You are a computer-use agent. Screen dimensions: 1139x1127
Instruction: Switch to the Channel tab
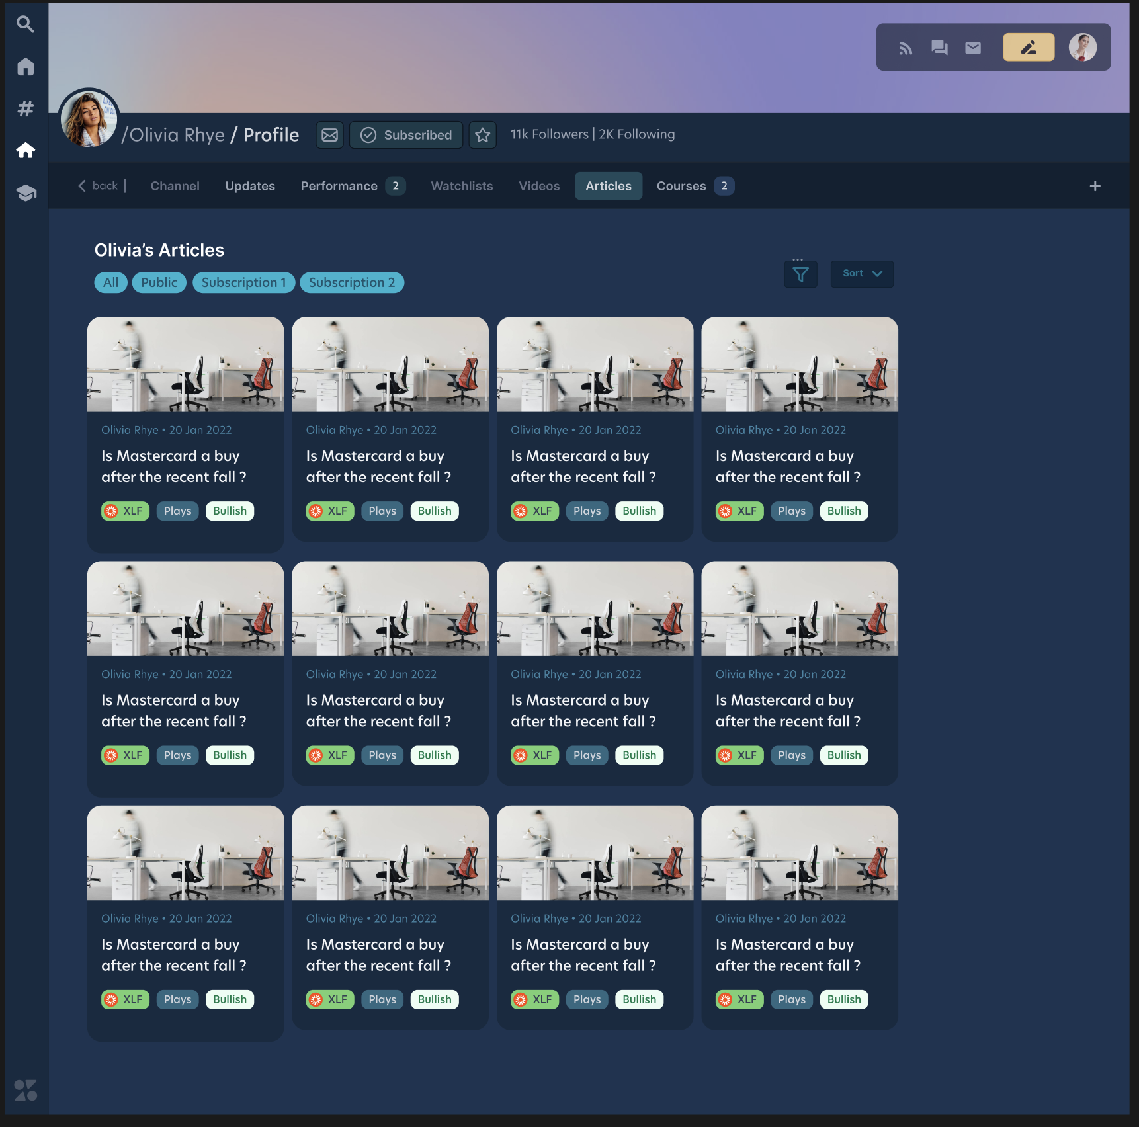tap(175, 186)
